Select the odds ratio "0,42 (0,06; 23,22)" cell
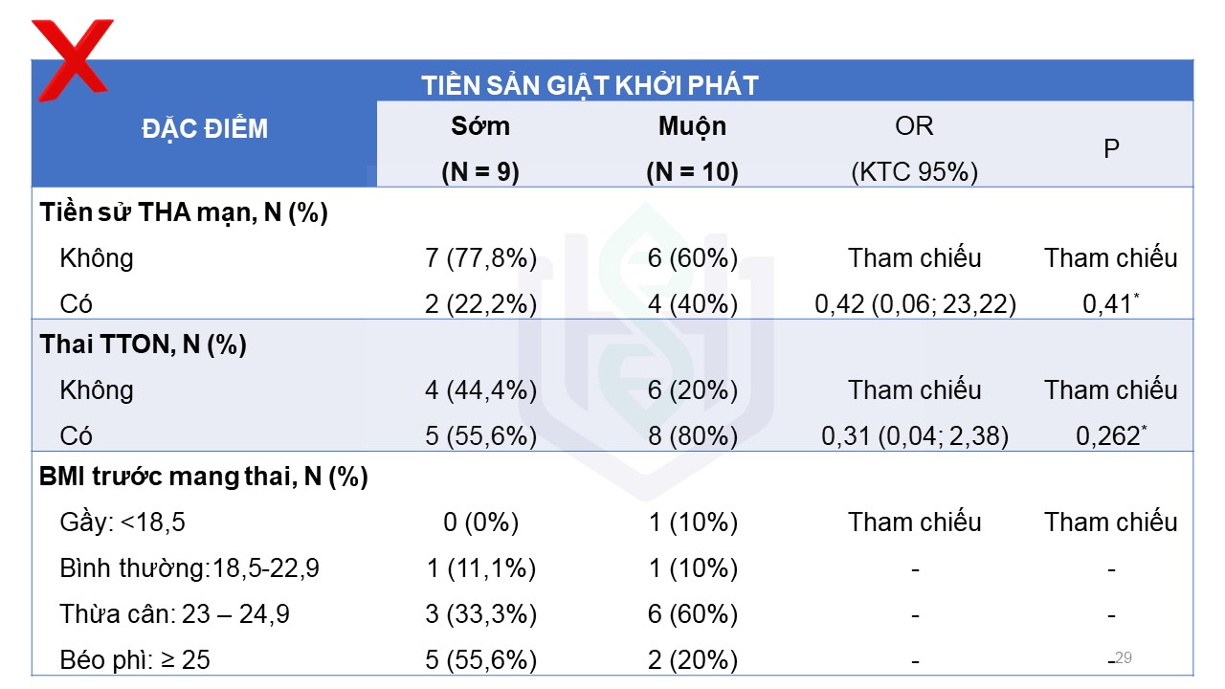This screenshot has width=1225, height=689. [915, 304]
